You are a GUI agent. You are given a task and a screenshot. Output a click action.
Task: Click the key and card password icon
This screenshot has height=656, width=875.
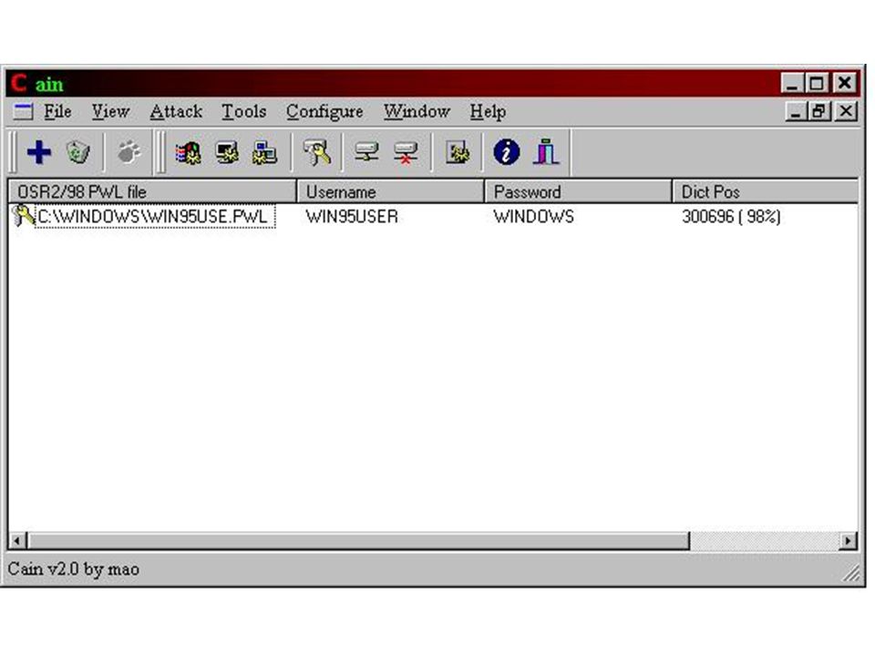[316, 152]
